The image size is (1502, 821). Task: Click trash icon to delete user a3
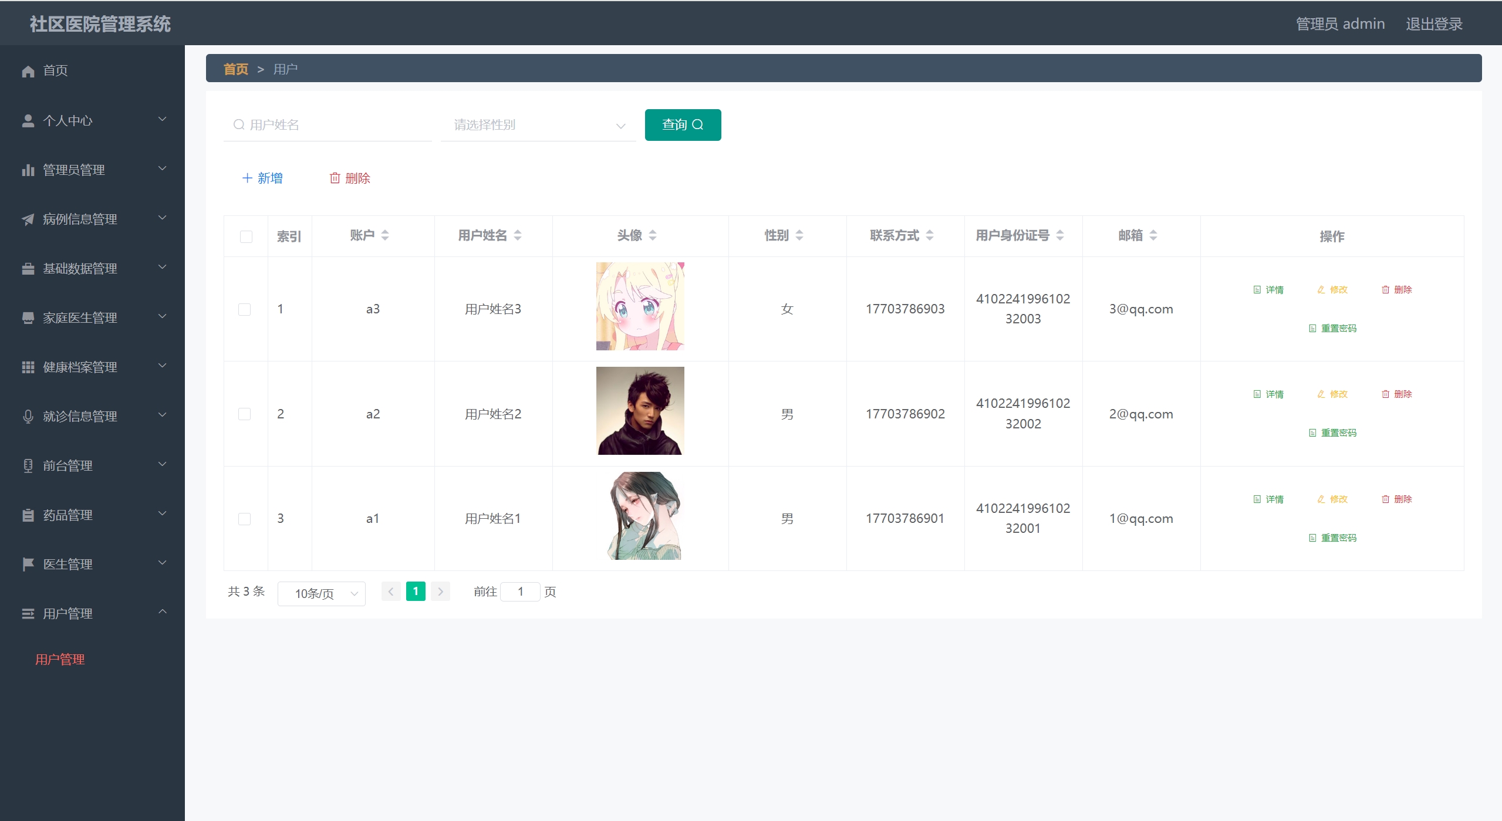point(1385,290)
